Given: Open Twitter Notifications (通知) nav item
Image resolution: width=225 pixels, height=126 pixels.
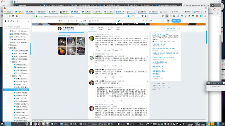Looking at the screenshot, I should point(83,21).
